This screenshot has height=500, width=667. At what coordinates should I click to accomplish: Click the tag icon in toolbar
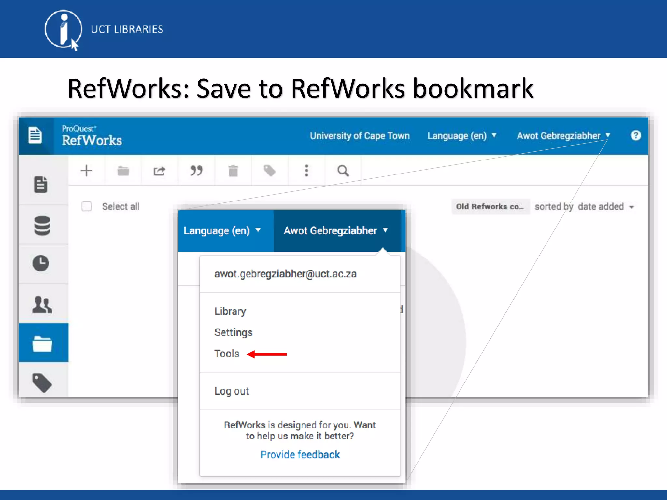coord(270,171)
